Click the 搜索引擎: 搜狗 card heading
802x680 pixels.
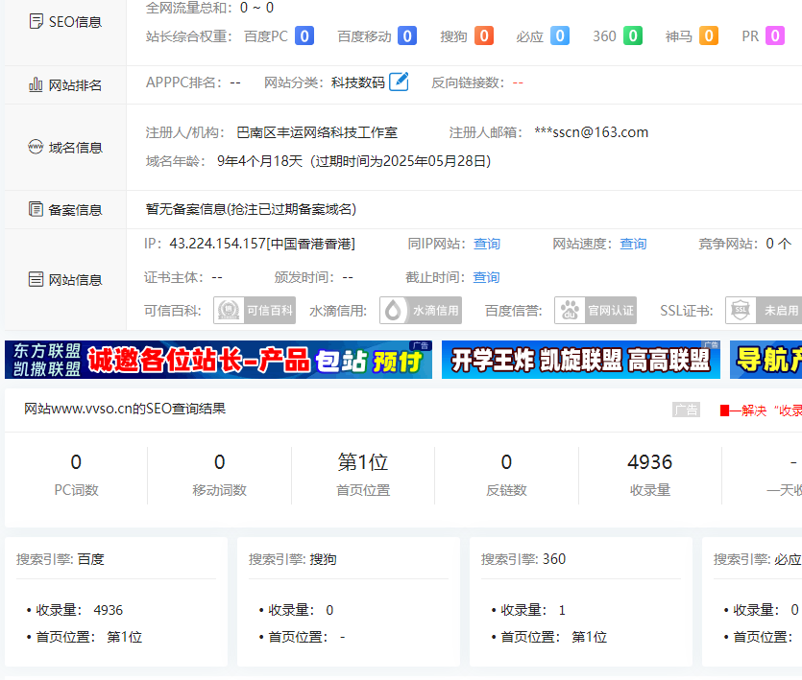coord(293,559)
